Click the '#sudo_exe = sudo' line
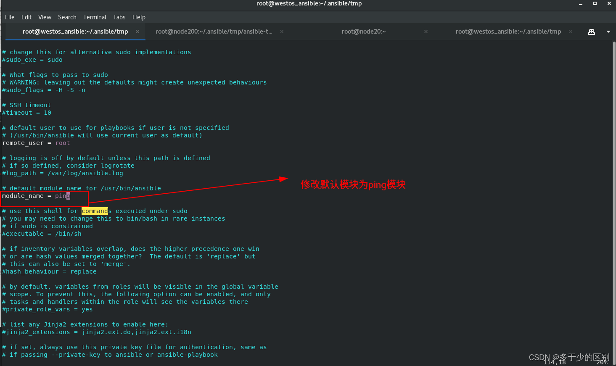Screen dimensions: 616x366 pyautogui.click(x=32, y=60)
